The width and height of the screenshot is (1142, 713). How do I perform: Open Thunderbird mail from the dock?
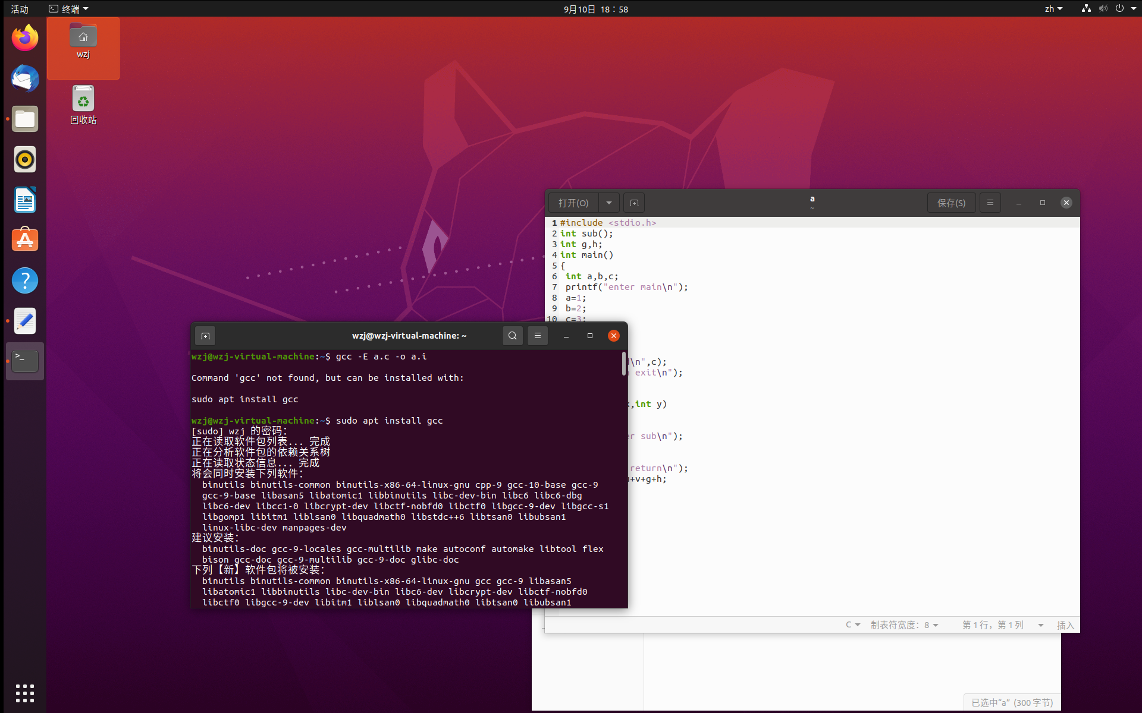click(x=24, y=78)
